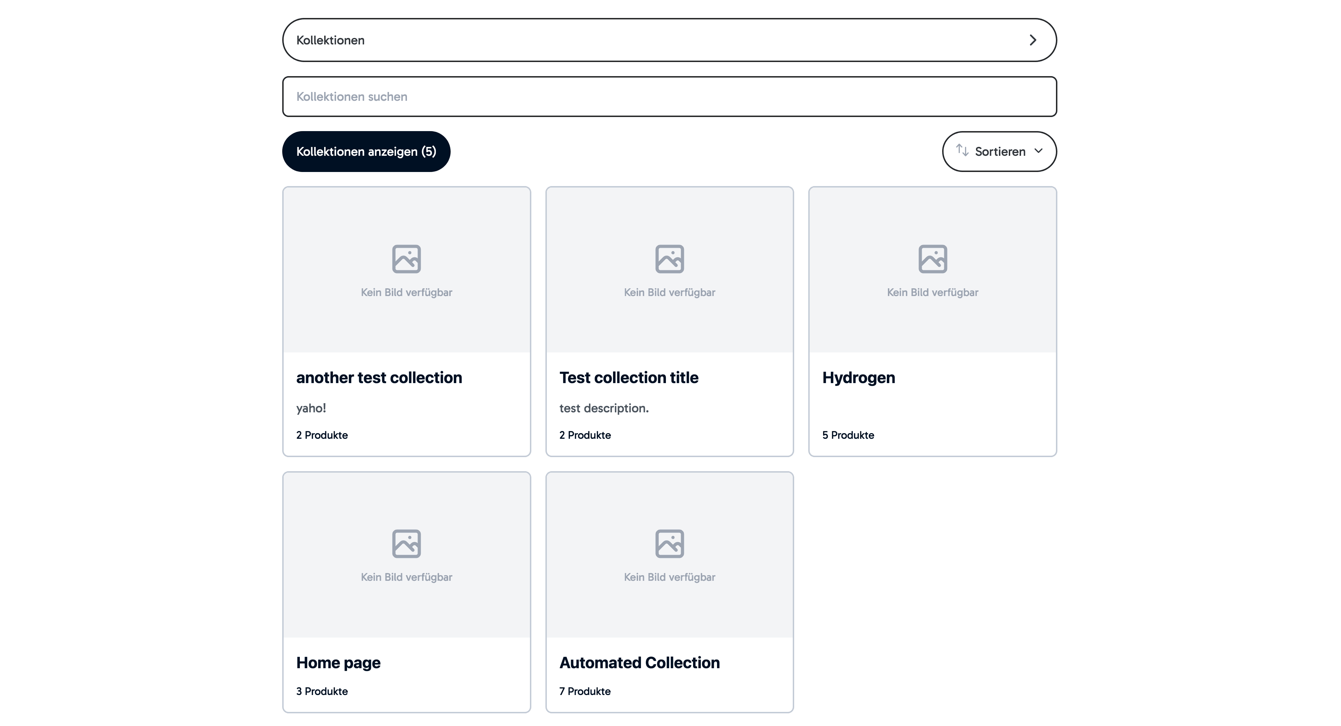The image size is (1341, 726).
Task: Click Kein Bild verfügbar on Test collection title card
Action: (669, 293)
